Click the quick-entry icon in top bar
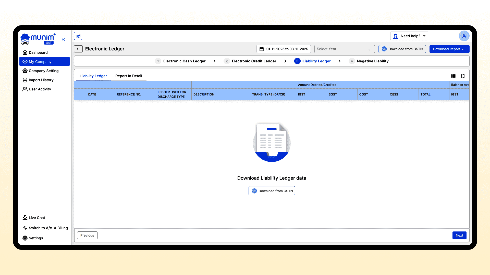The image size is (490, 275). (x=78, y=36)
